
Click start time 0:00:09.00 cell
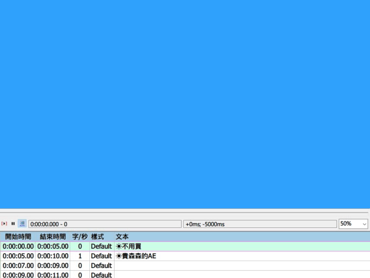tap(18, 275)
